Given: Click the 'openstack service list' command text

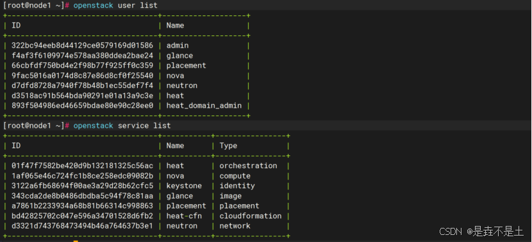Looking at the screenshot, I should coord(122,126).
